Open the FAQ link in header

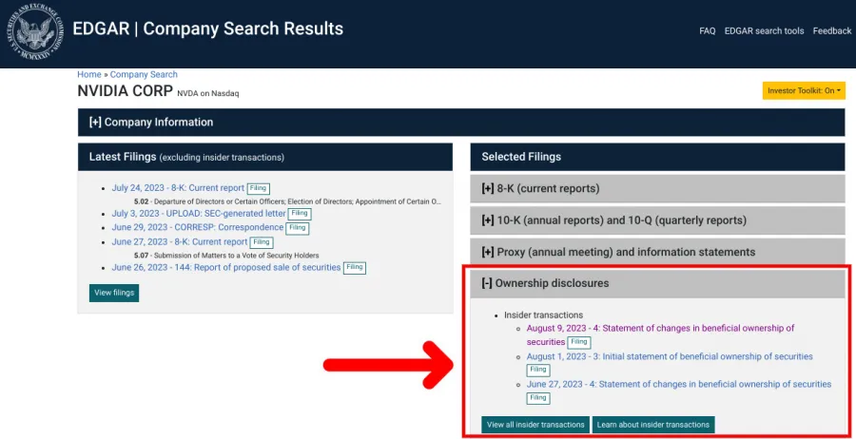click(707, 31)
